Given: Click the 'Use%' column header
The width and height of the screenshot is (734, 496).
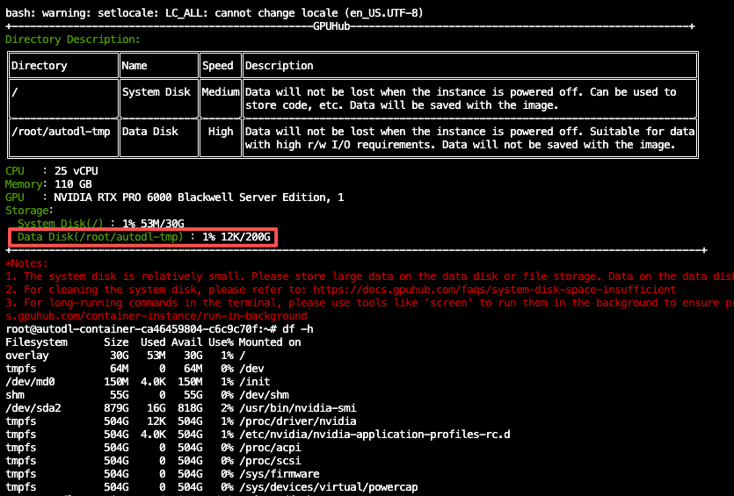Looking at the screenshot, I should click(221, 342).
